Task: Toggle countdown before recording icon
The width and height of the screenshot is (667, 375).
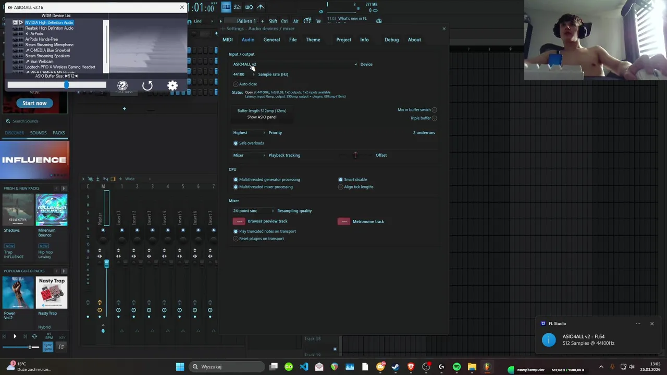Action: coord(237,7)
